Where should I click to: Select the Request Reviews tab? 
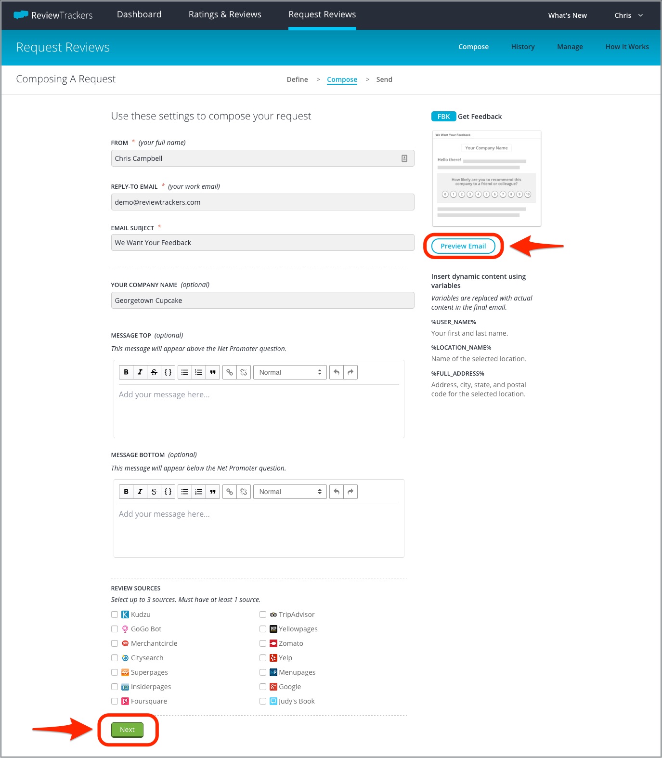[x=322, y=14]
